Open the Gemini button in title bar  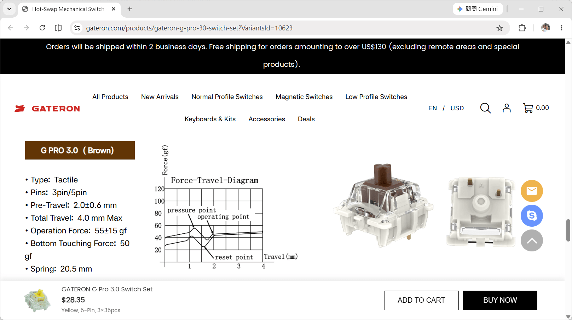pos(477,9)
